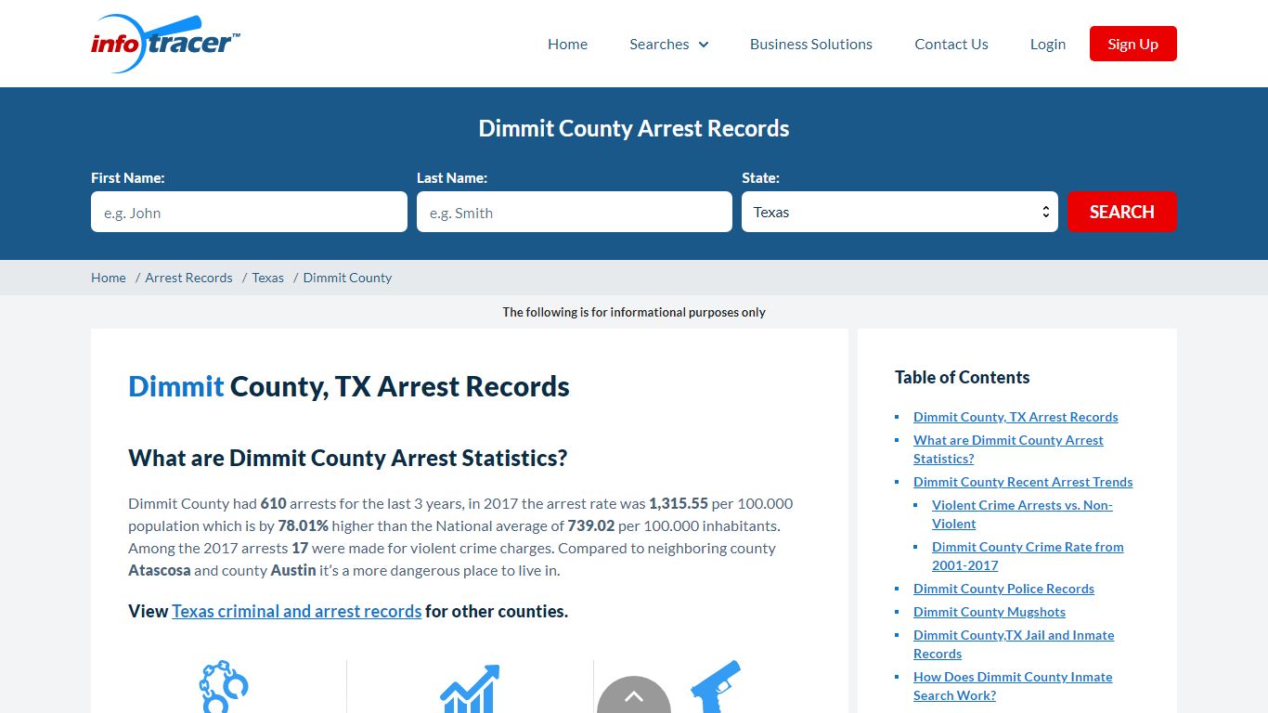Click the rising chart statistics icon
This screenshot has width=1268, height=713.
(470, 689)
